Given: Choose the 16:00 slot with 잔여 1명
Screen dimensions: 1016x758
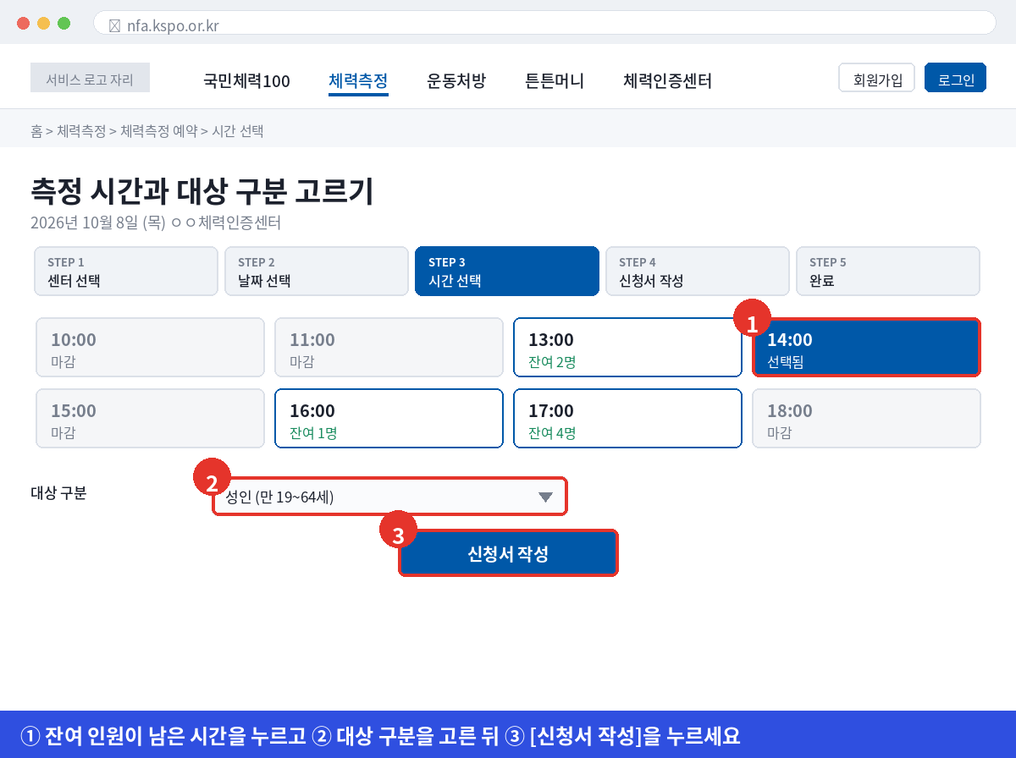Looking at the screenshot, I should point(389,419).
